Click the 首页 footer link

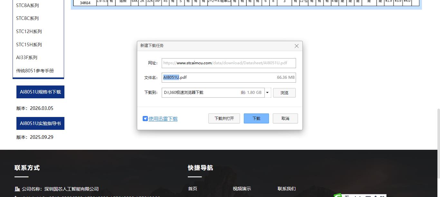(193, 189)
